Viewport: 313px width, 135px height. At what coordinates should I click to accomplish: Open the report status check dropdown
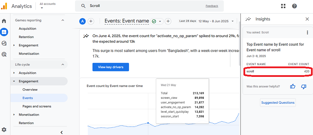(157, 21)
